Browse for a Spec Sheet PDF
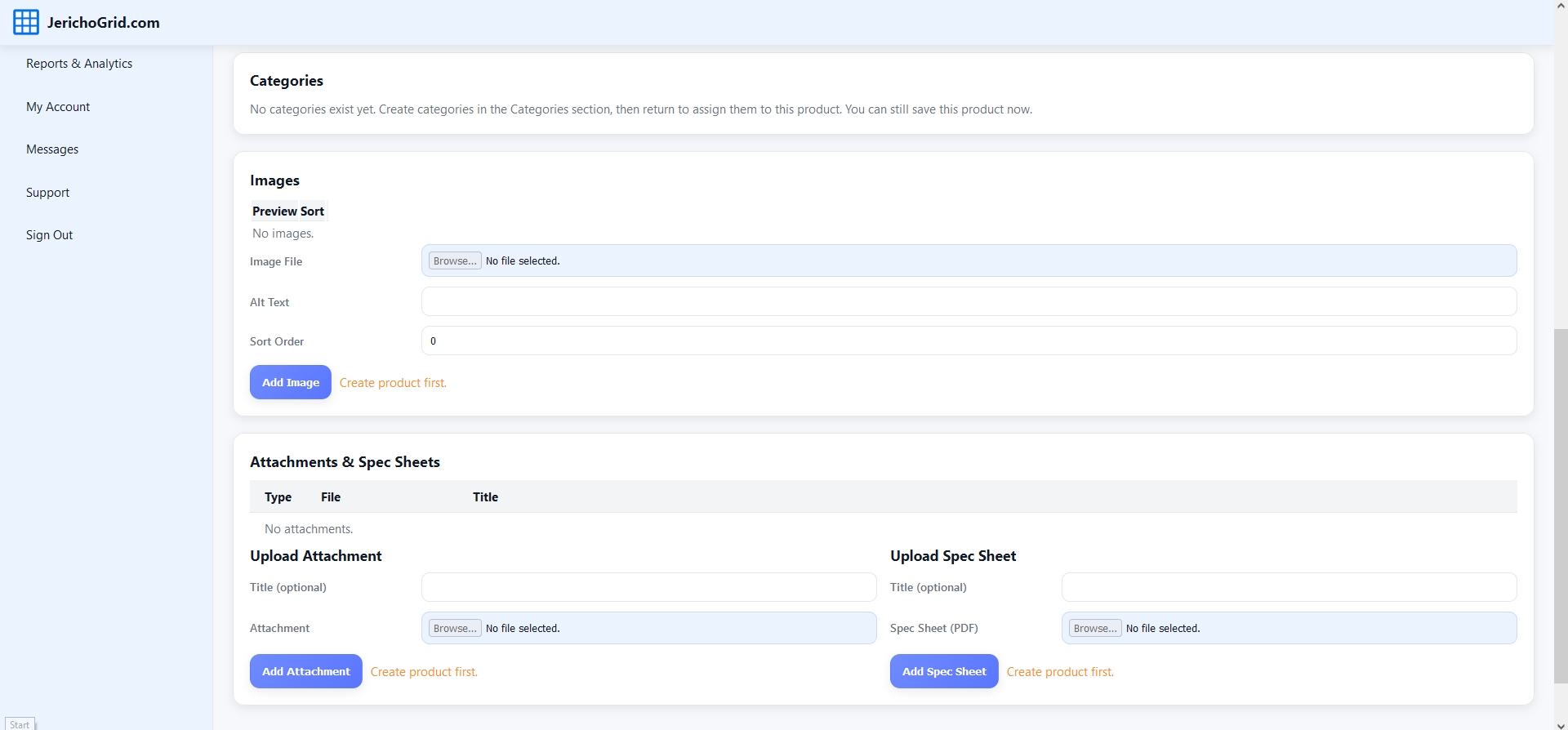1568x730 pixels. (x=1095, y=629)
